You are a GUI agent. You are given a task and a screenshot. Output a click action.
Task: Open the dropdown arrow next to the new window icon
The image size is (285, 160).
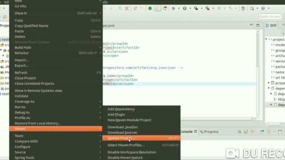click(x=257, y=8)
